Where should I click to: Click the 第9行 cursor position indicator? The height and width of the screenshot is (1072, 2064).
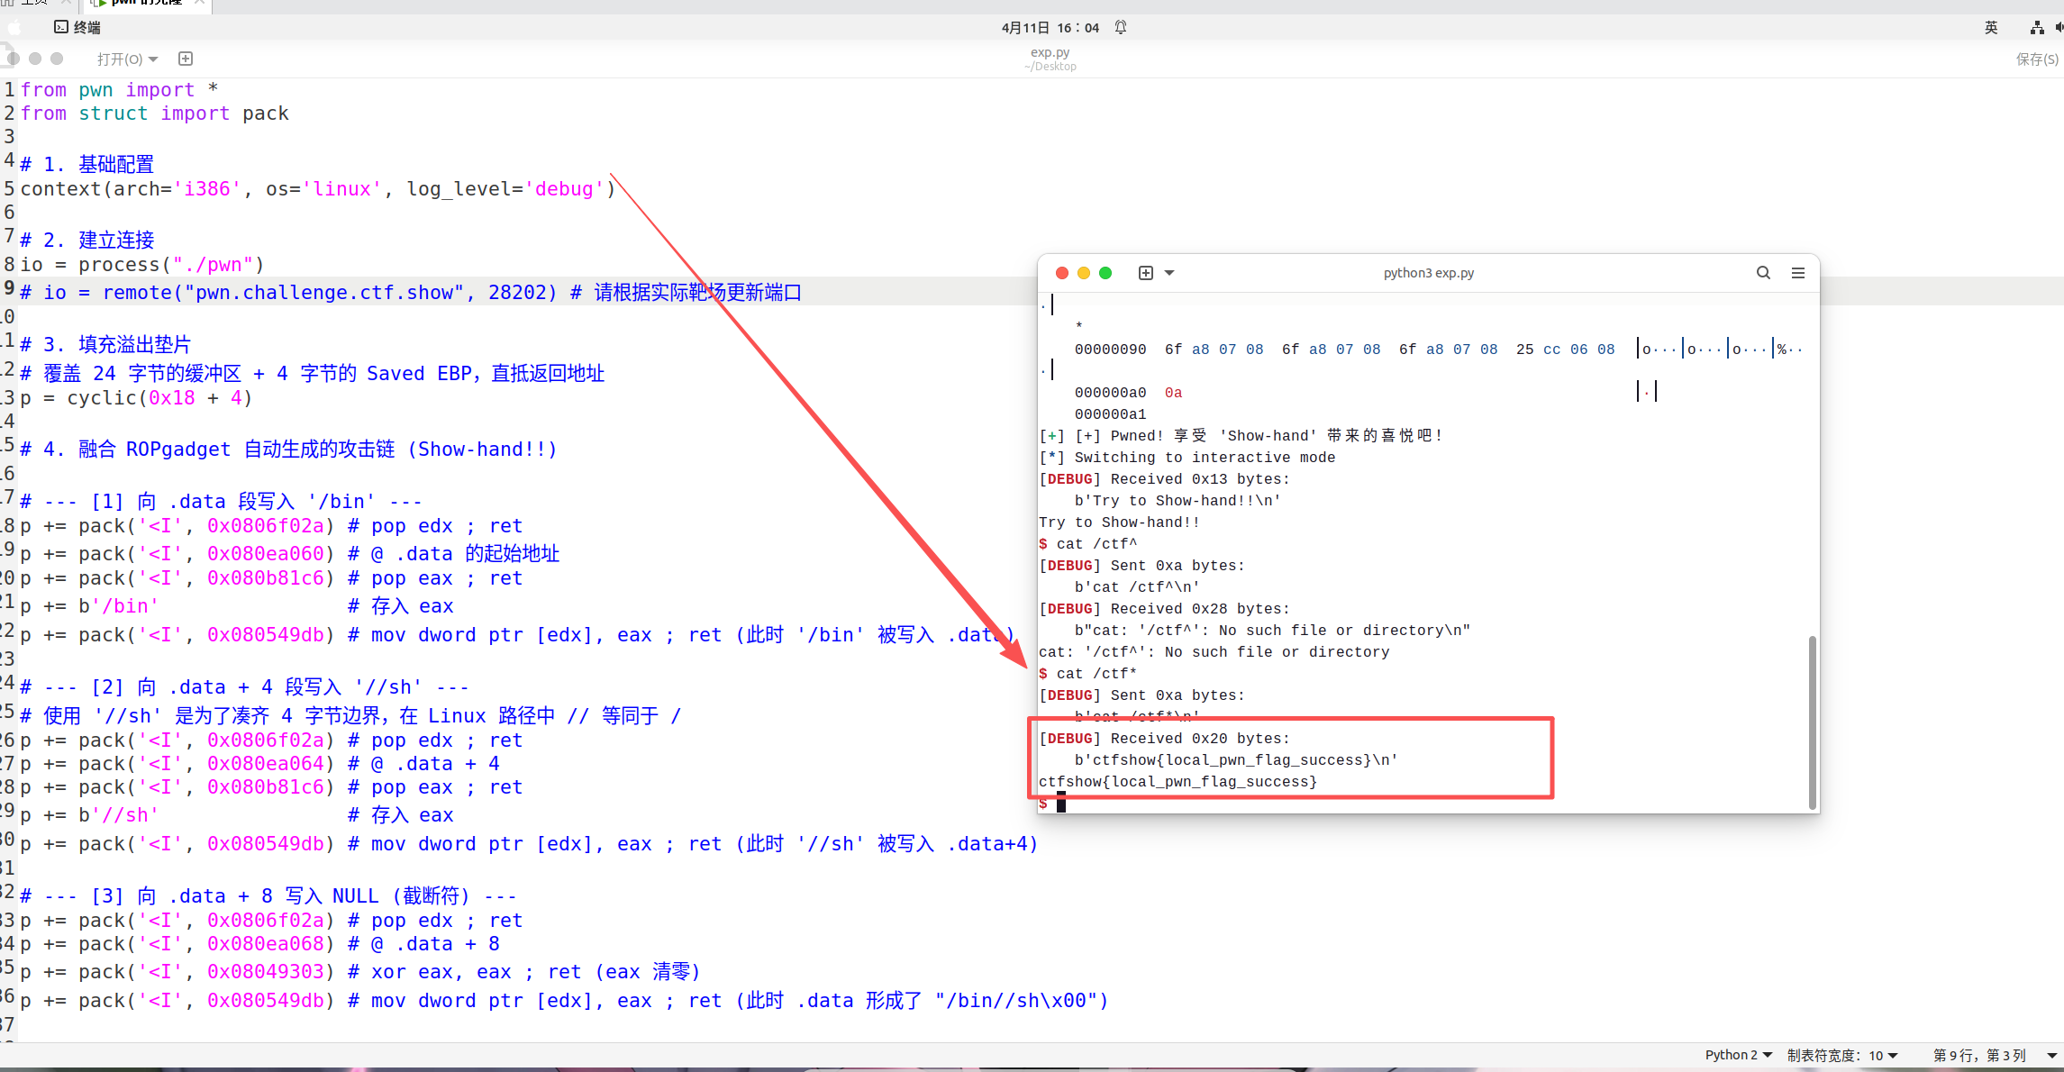(1979, 1055)
